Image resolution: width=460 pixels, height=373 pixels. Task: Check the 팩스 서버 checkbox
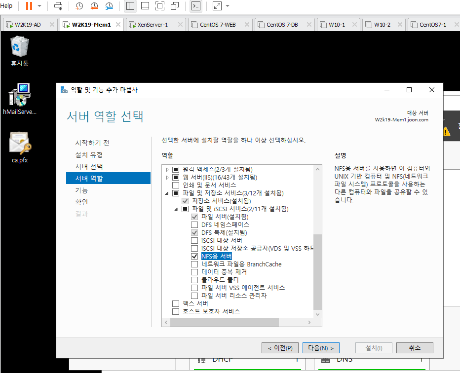176,303
